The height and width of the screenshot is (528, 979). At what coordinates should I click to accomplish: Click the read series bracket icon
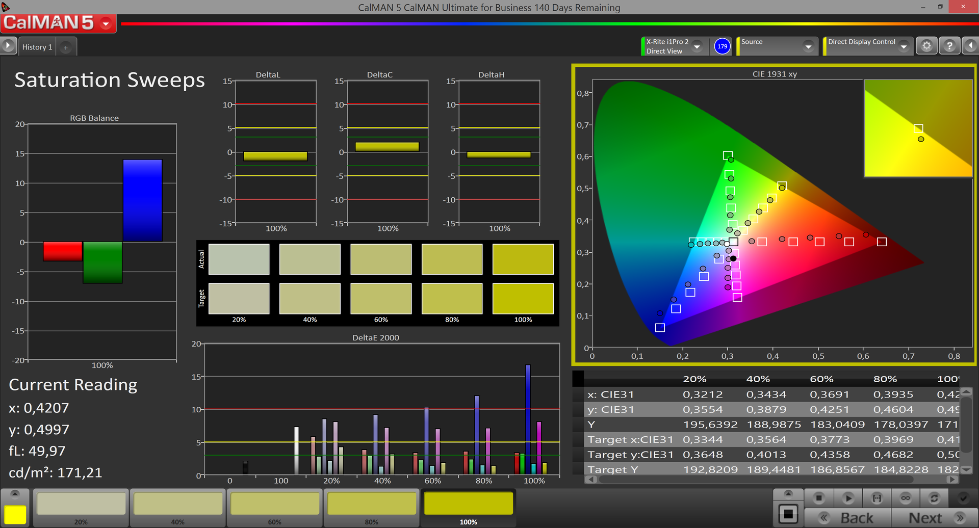coord(877,498)
